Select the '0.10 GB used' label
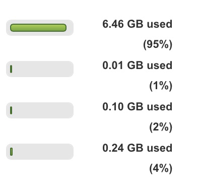The height and width of the screenshot is (195, 199). point(138,107)
